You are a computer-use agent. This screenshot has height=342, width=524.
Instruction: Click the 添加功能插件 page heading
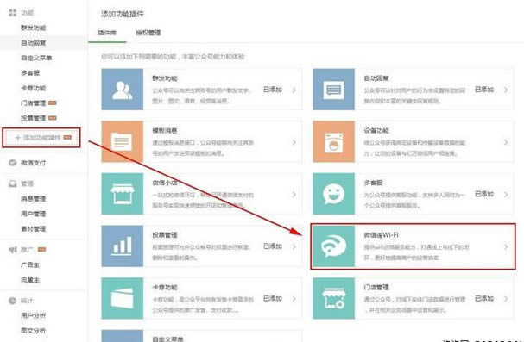point(123,14)
